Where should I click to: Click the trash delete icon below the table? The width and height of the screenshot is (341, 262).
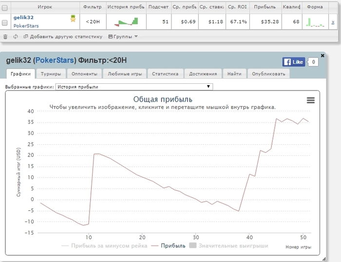[5, 37]
